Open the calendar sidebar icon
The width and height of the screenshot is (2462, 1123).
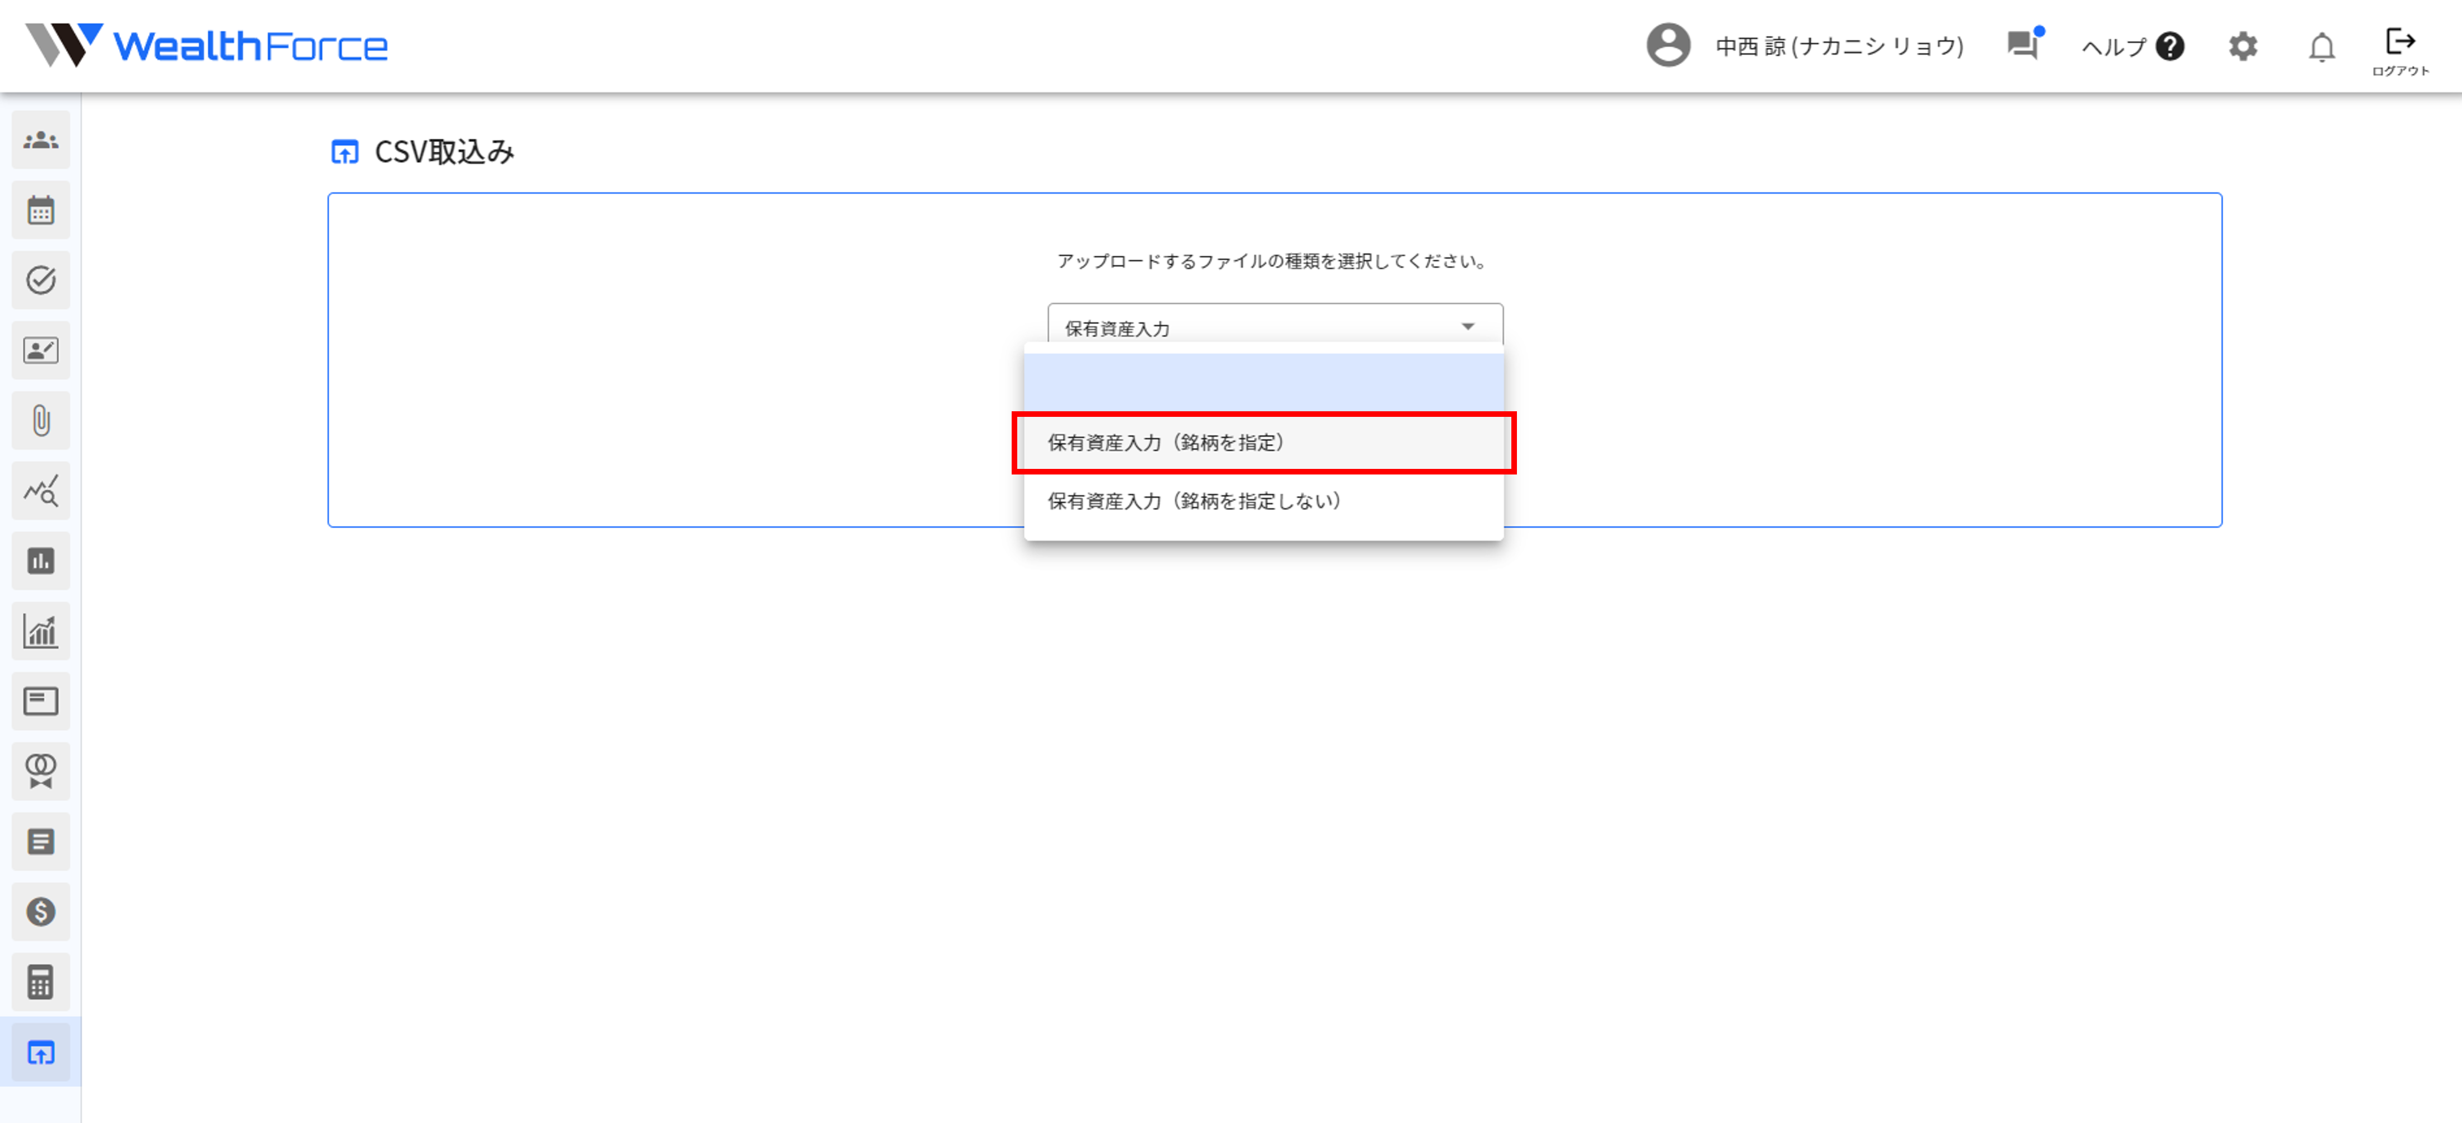click(40, 210)
